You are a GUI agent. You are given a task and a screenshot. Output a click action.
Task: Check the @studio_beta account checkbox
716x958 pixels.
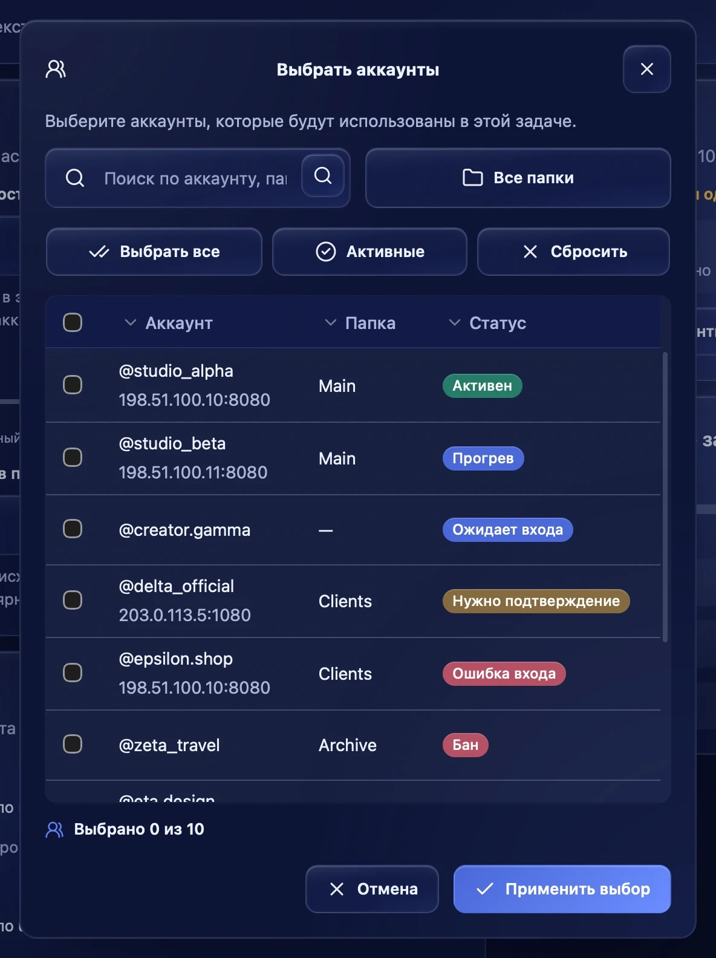73,457
